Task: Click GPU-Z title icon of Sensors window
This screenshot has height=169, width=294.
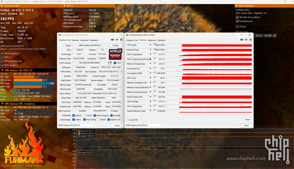Action: click(x=127, y=35)
